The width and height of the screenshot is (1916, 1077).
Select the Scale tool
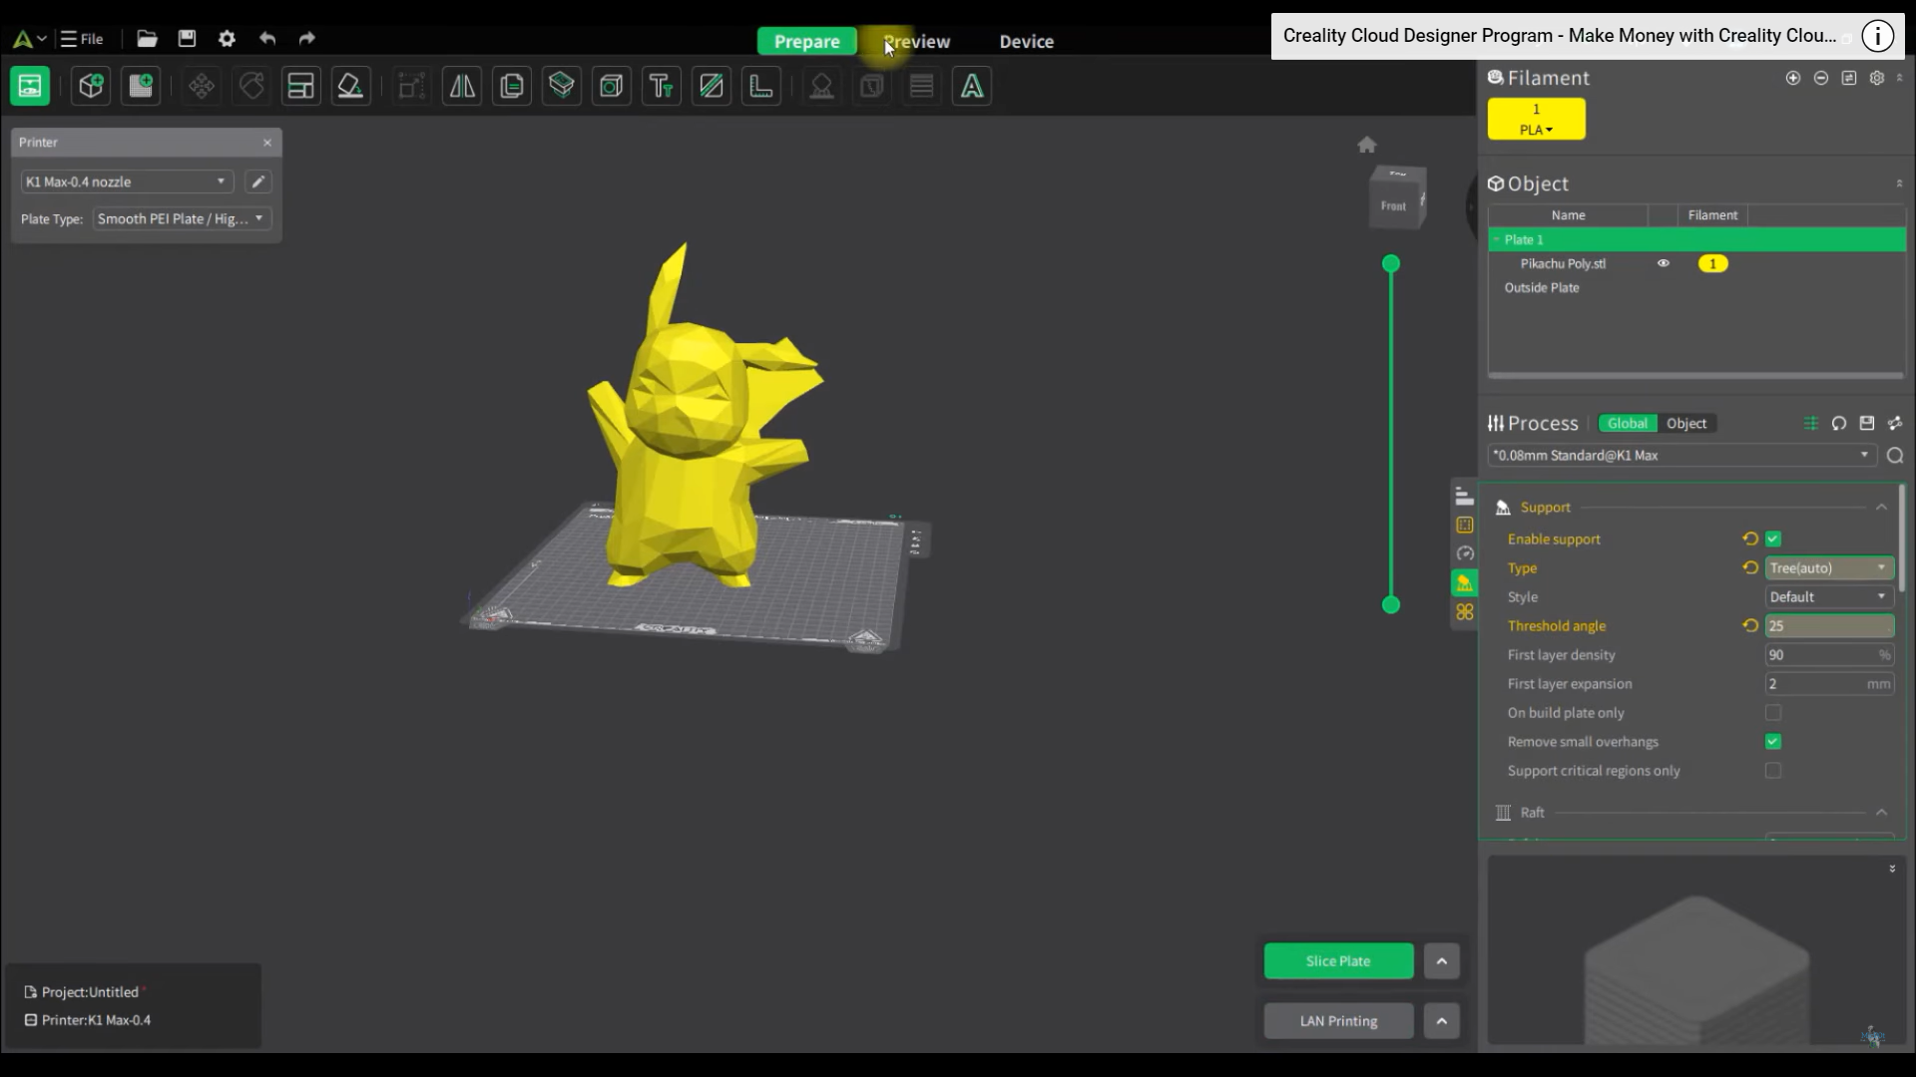tap(411, 87)
